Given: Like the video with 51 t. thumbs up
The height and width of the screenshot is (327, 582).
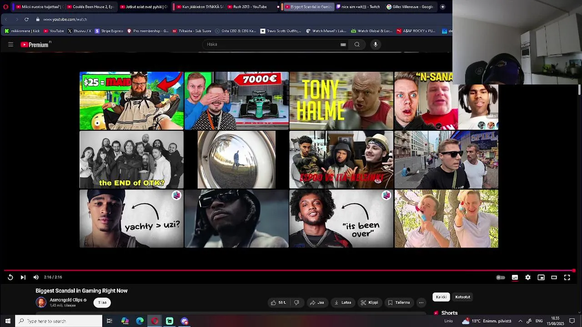Looking at the screenshot, I should click(278, 302).
